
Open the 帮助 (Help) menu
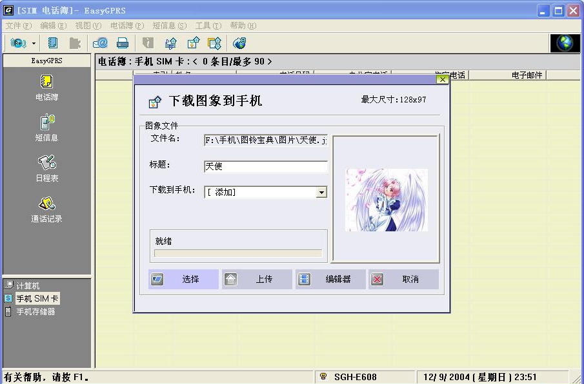(x=243, y=24)
